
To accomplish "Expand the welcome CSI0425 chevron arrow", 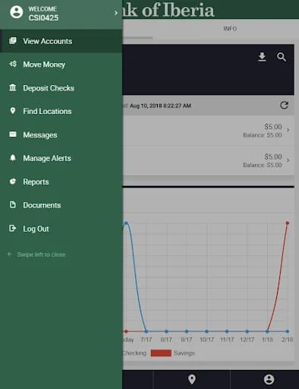I will [x=116, y=13].
